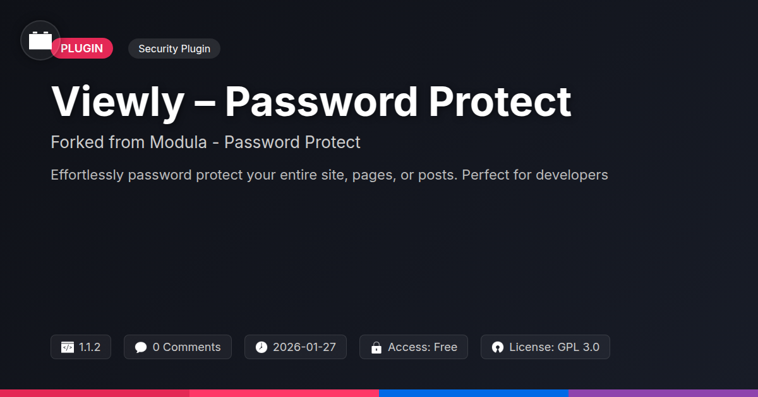This screenshot has width=758, height=397.
Task: Click the crimson bottom color stripe
Action: (95, 393)
